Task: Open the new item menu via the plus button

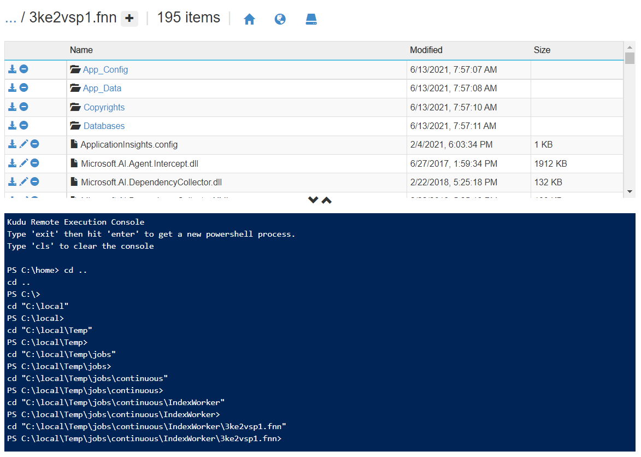Action: 129,17
